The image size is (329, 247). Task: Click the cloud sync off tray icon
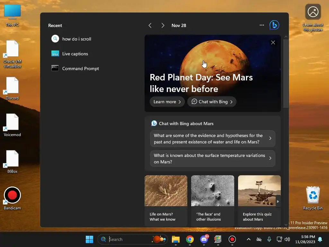pos(259,239)
